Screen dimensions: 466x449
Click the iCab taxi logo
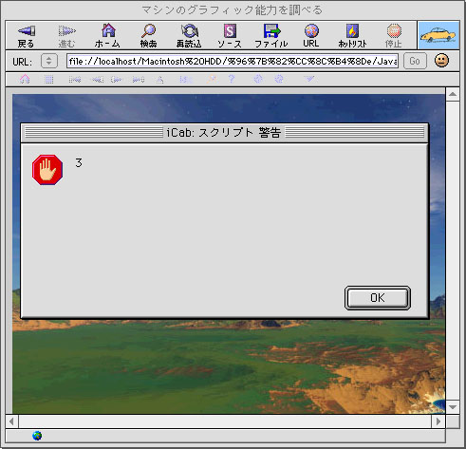tap(438, 35)
